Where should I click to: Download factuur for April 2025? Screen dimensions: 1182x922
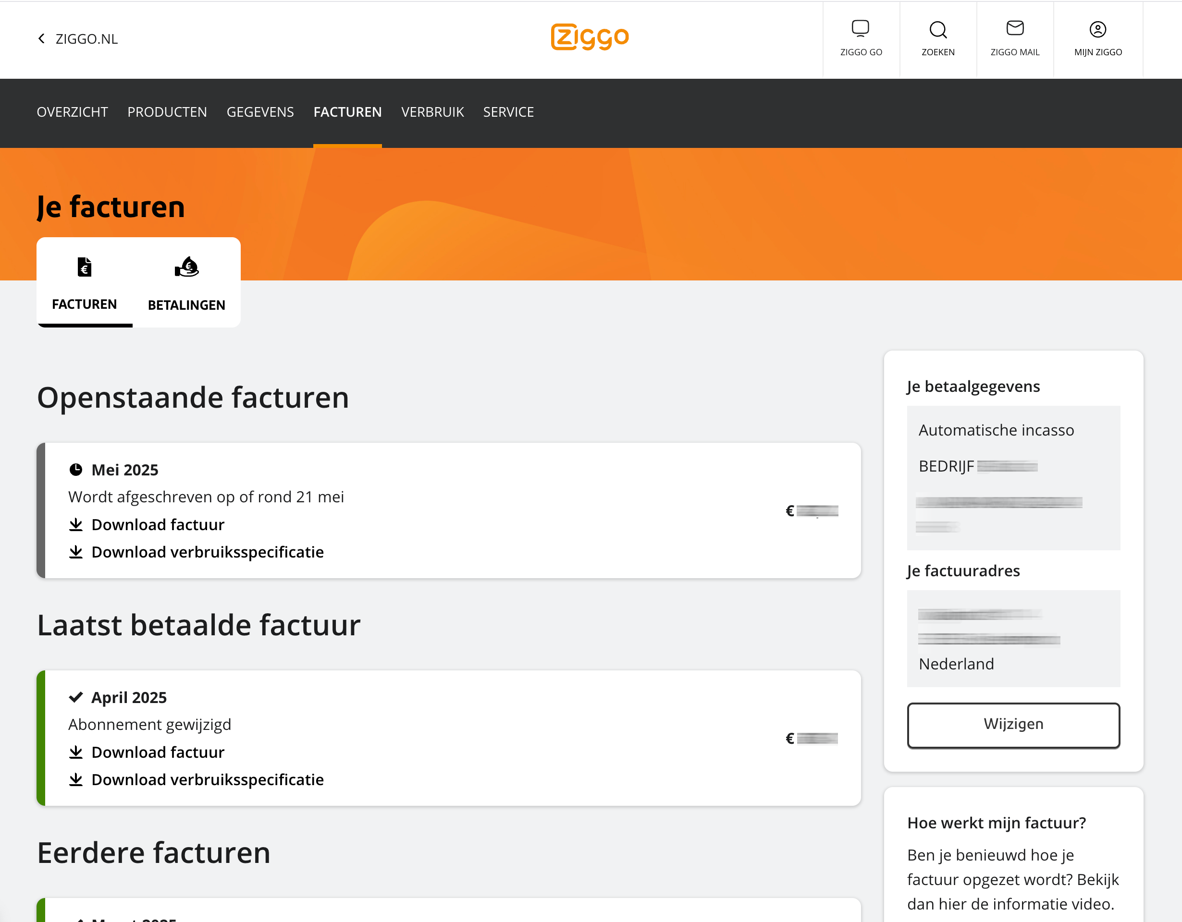pos(158,752)
